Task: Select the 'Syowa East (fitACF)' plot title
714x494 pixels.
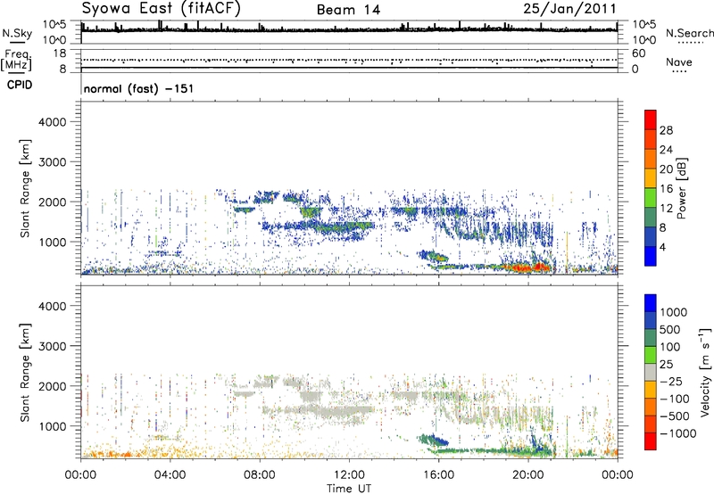Action: coord(162,9)
